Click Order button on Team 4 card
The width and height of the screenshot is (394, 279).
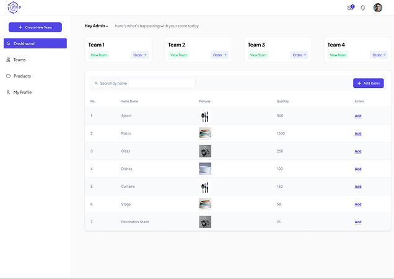(x=379, y=55)
